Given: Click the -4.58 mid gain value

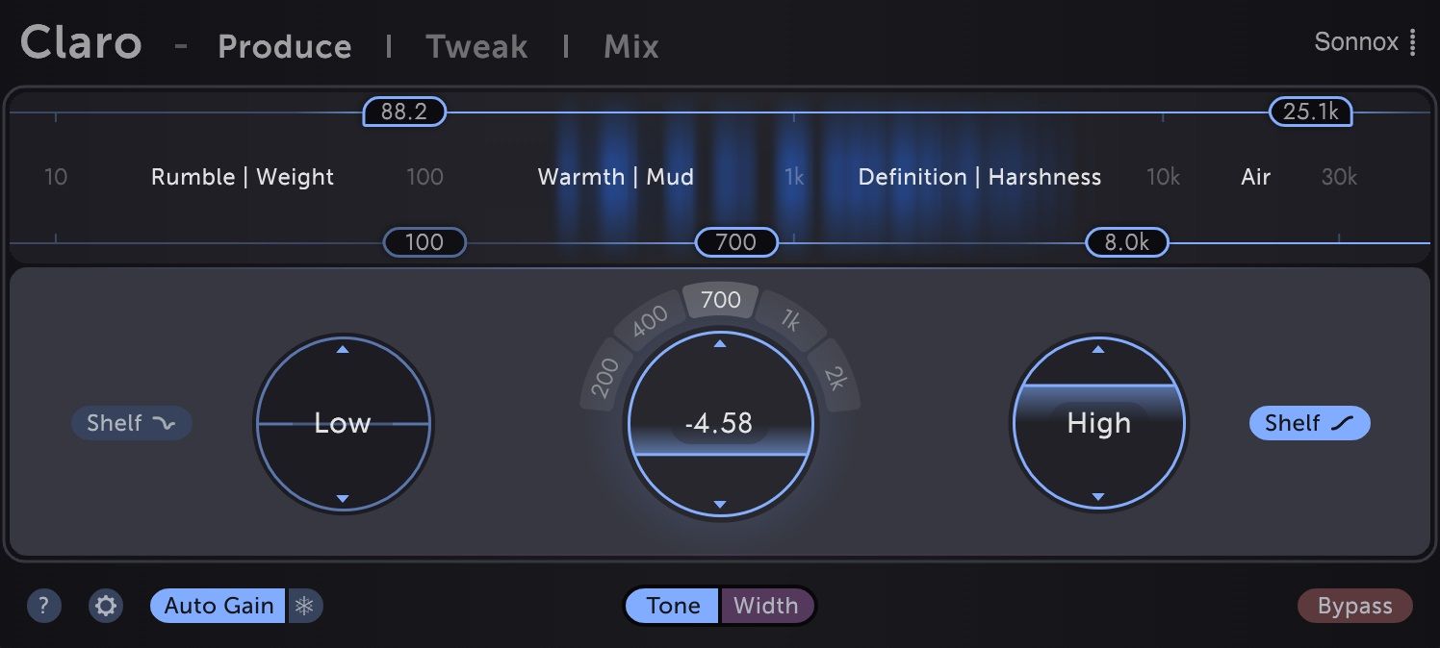Looking at the screenshot, I should (x=720, y=424).
